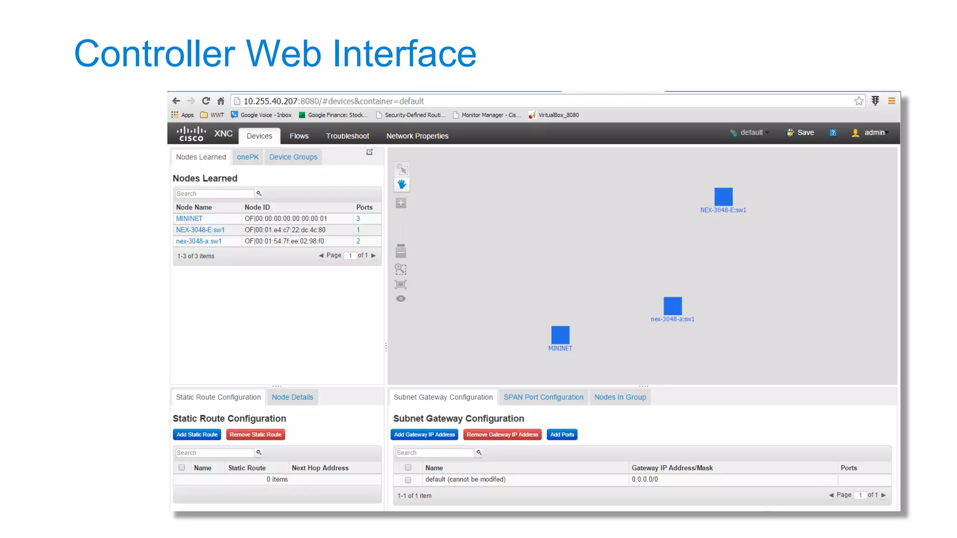The width and height of the screenshot is (957, 538).
Task: Check the static route select-all checkbox
Action: [182, 467]
